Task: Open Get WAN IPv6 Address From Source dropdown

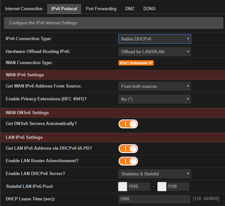Action: point(154,86)
